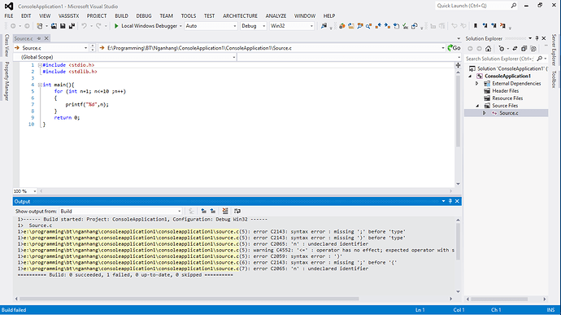Click the VA navigate forward icon
Image resolution: width=561 pixels, height=315 pixels.
pos(387,26)
